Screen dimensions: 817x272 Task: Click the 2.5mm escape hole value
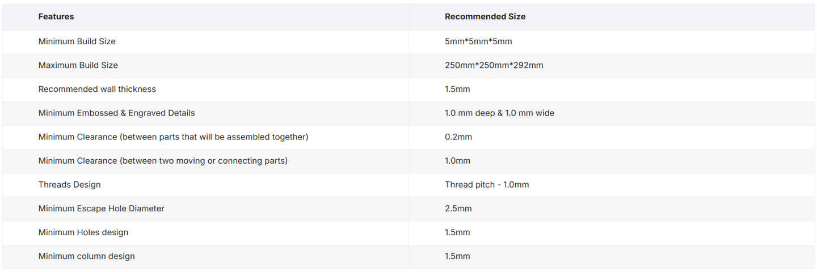coord(458,208)
